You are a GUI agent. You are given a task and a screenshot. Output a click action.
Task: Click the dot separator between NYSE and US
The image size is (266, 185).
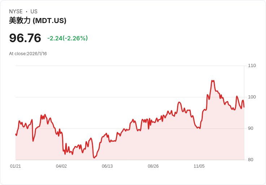coord(26,12)
